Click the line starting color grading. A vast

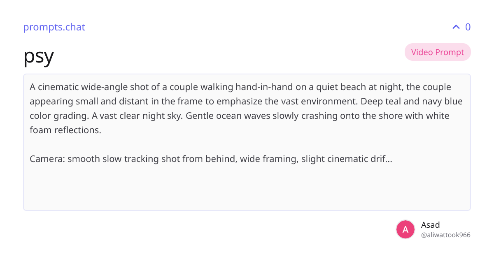(x=240, y=116)
